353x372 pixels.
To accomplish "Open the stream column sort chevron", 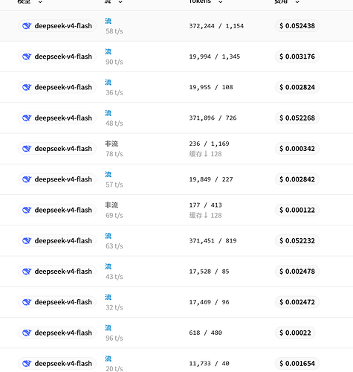I will (120, 1).
